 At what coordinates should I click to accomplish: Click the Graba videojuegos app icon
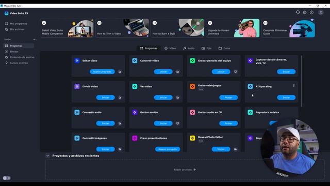tap(192, 86)
